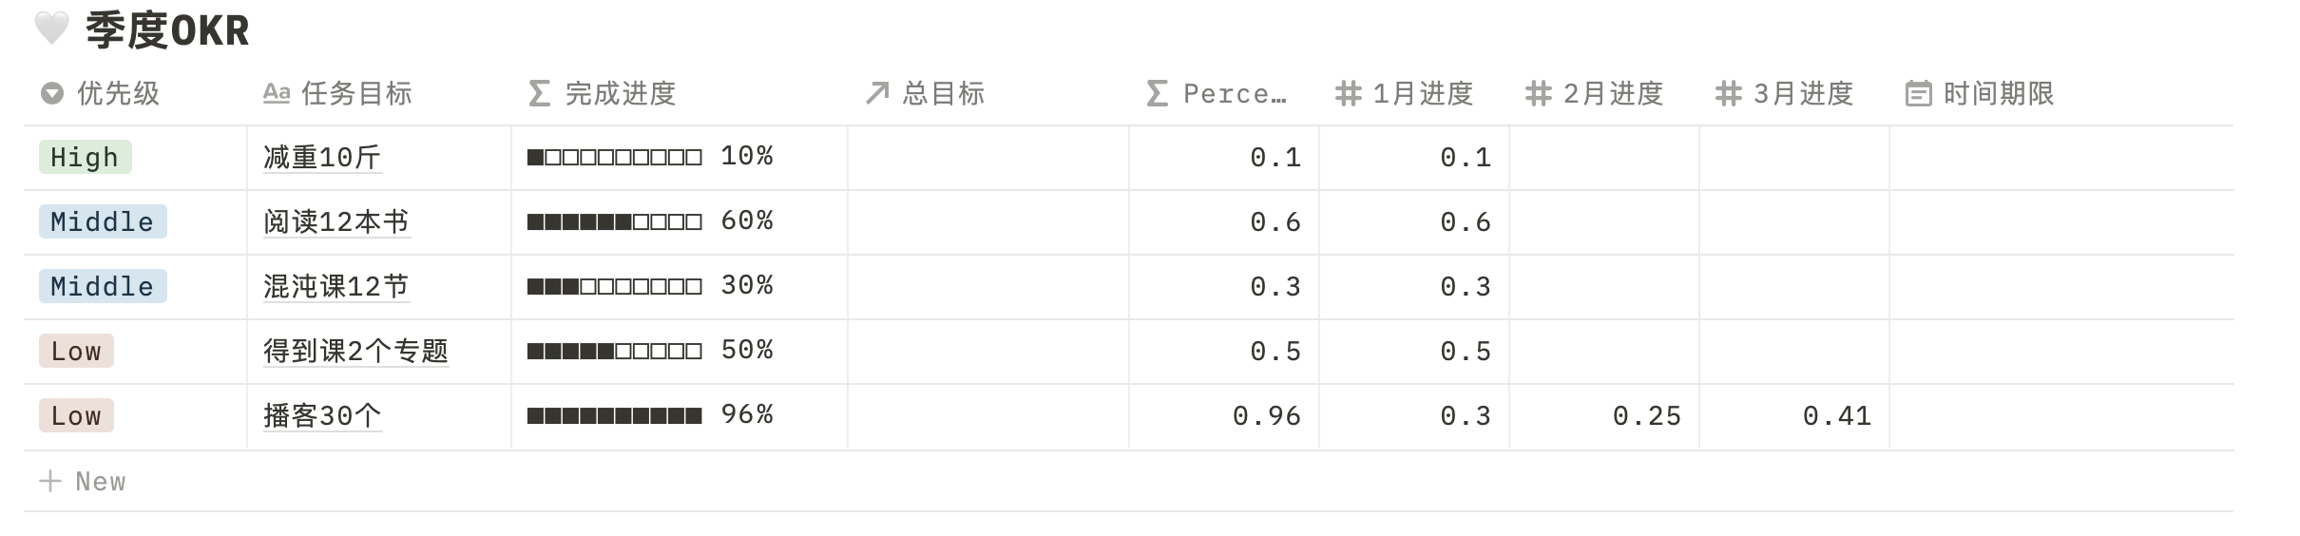Viewport: 2300px width, 536px height.
Task: Select the High priority tag
Action: click(x=86, y=157)
